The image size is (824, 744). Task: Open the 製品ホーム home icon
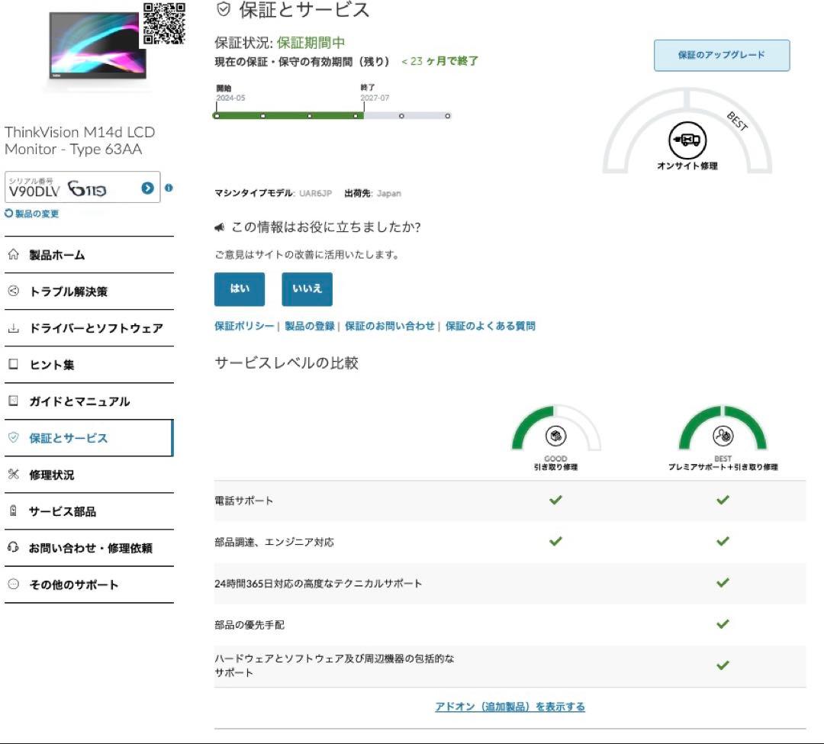pyautogui.click(x=12, y=255)
